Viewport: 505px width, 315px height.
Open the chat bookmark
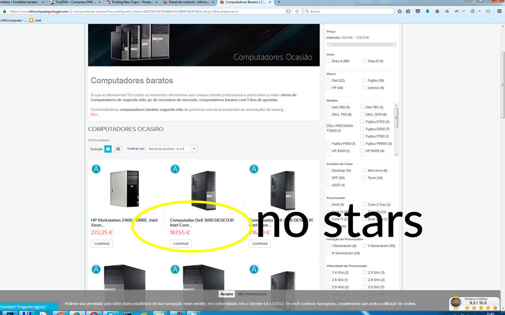pos(35,20)
